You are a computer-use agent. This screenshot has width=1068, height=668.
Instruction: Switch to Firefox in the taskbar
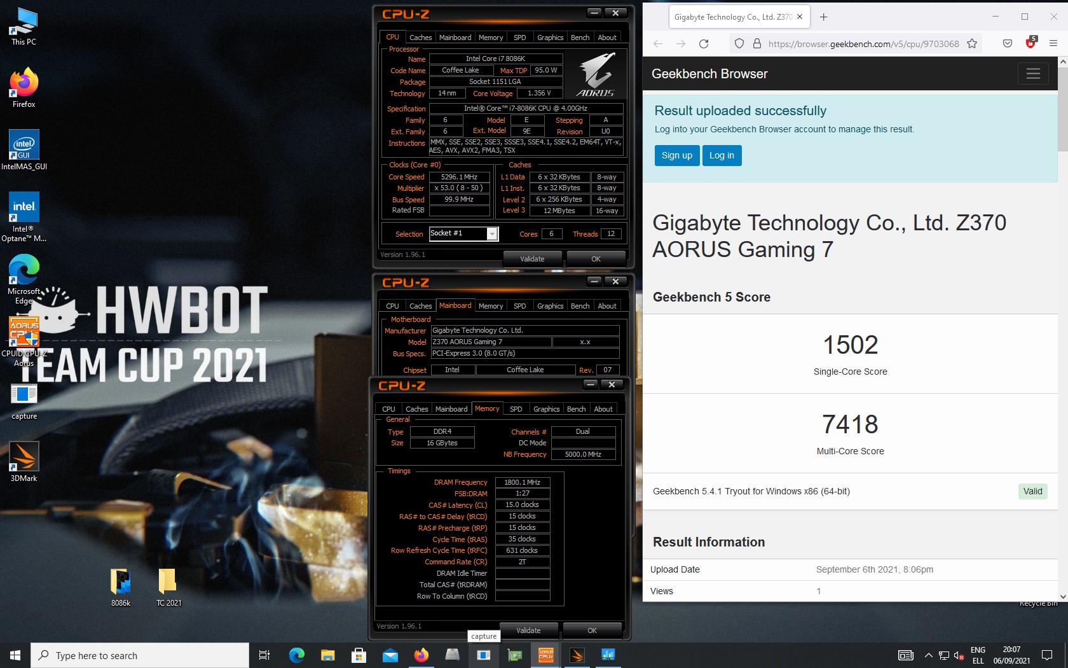(421, 655)
